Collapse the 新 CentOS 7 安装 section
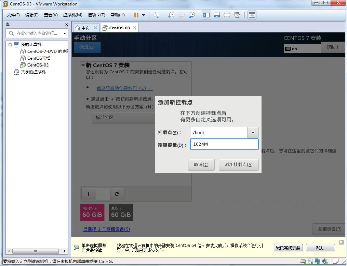The height and width of the screenshot is (266, 347). pos(83,65)
